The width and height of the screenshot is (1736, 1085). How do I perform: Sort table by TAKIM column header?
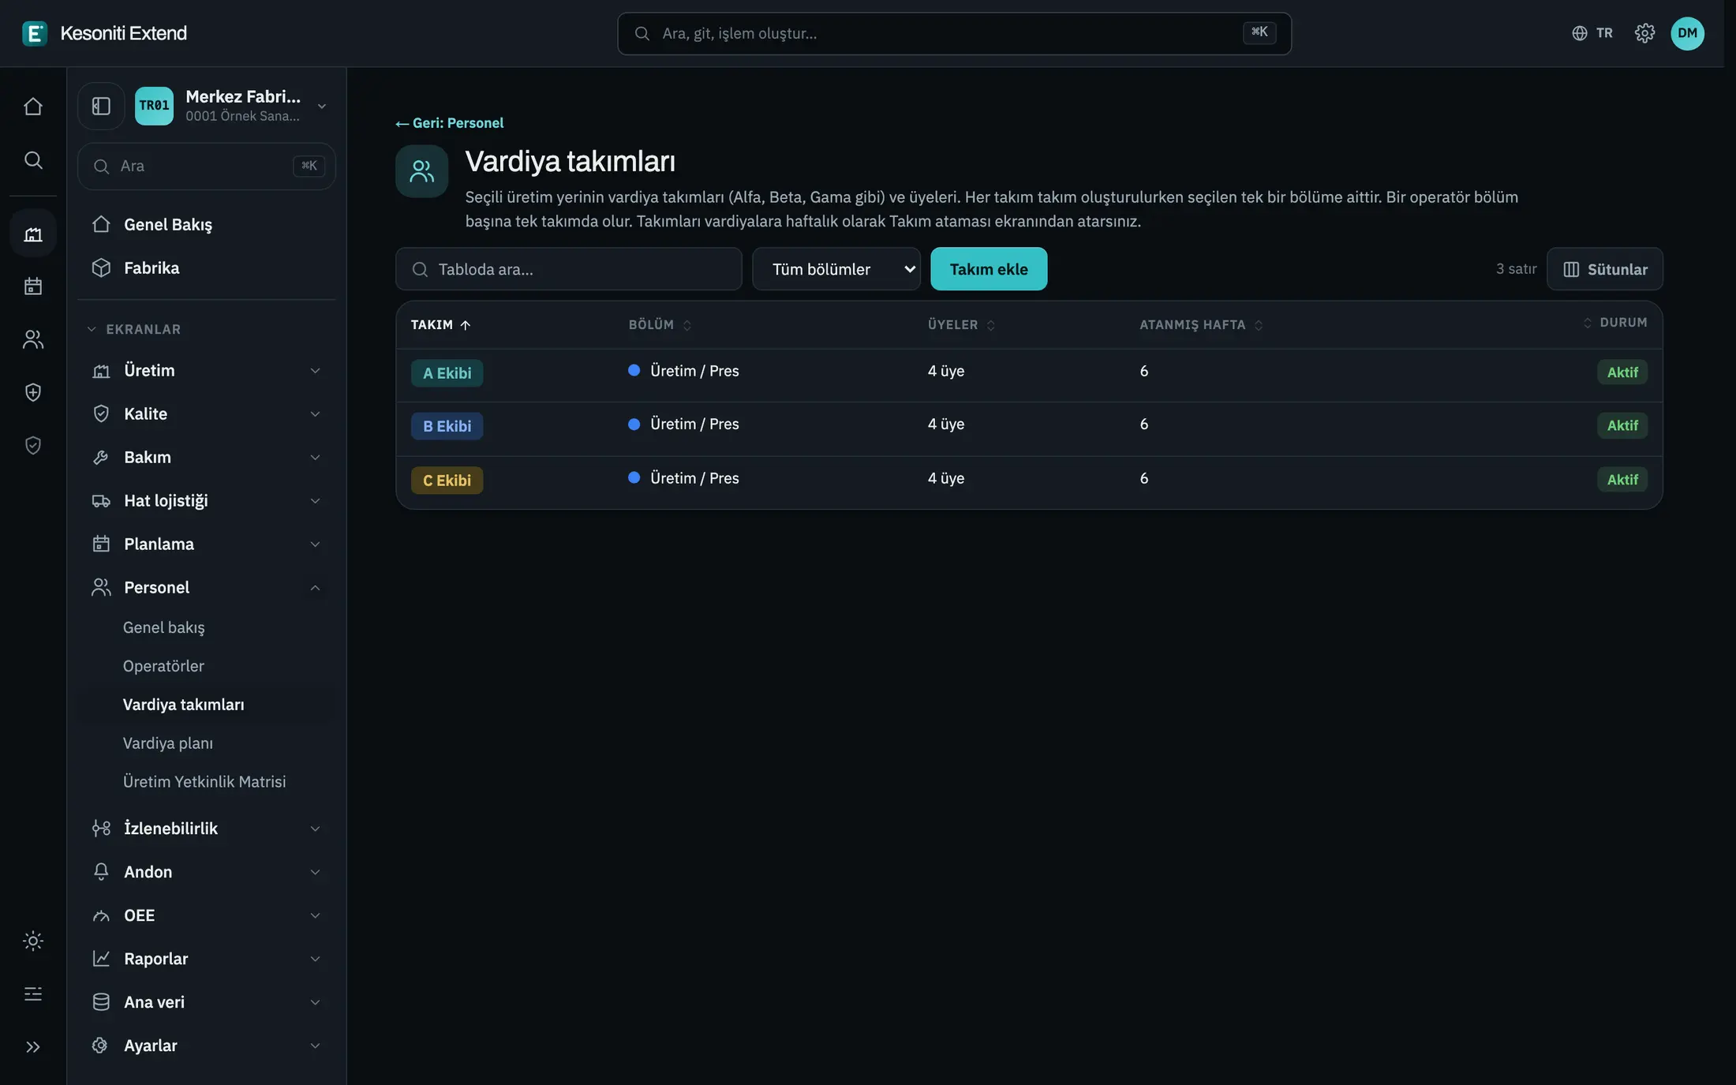tap(440, 325)
